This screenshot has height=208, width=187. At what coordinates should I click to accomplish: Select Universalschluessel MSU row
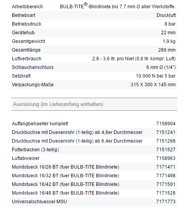coord(94,202)
